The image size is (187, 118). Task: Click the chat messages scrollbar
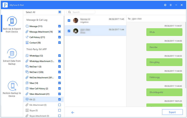click(x=186, y=55)
